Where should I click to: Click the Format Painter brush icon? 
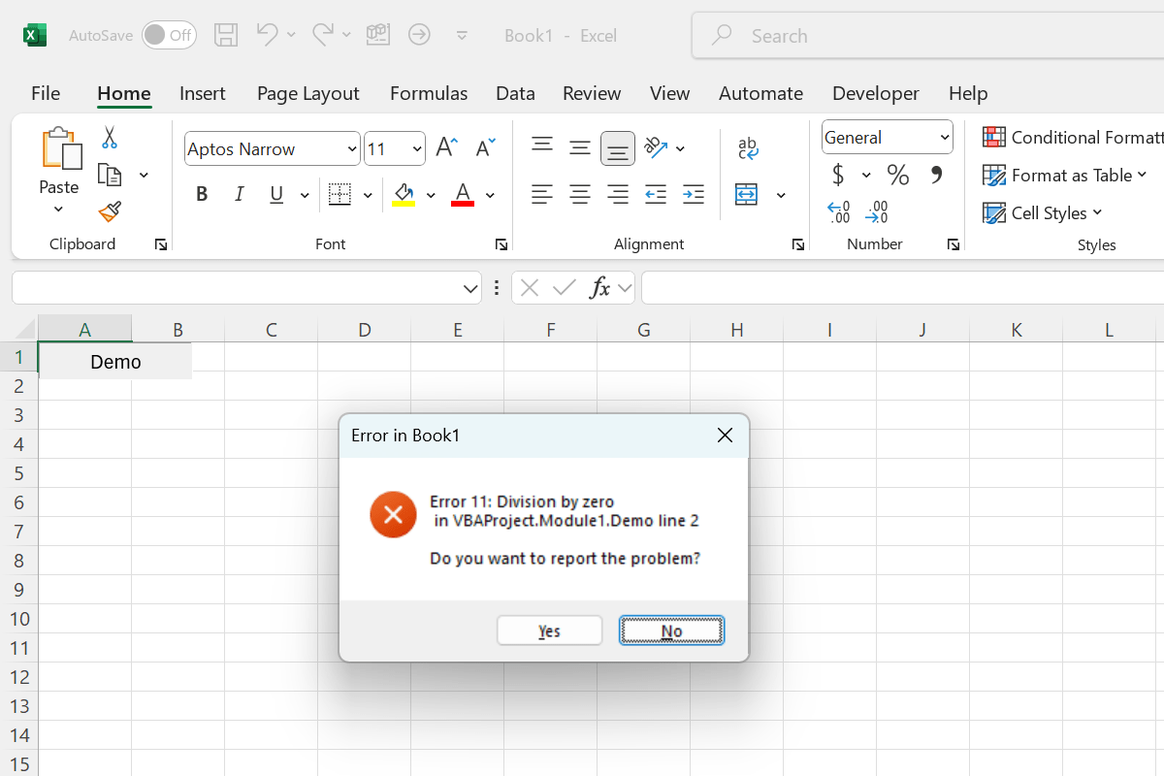click(110, 211)
